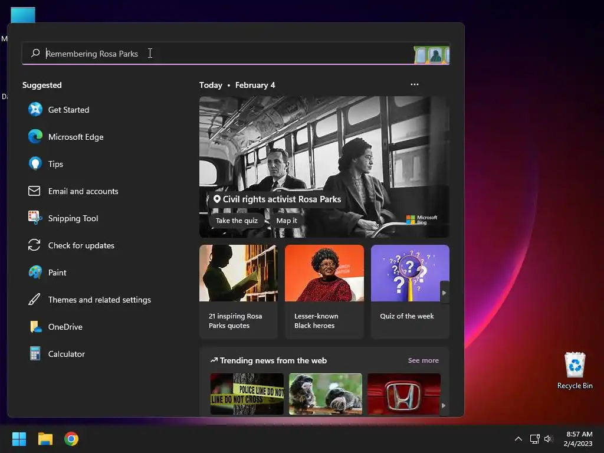The height and width of the screenshot is (453, 604).
Task: Open the 21 inspiring Rosa Parks quotes card
Action: [x=238, y=291]
